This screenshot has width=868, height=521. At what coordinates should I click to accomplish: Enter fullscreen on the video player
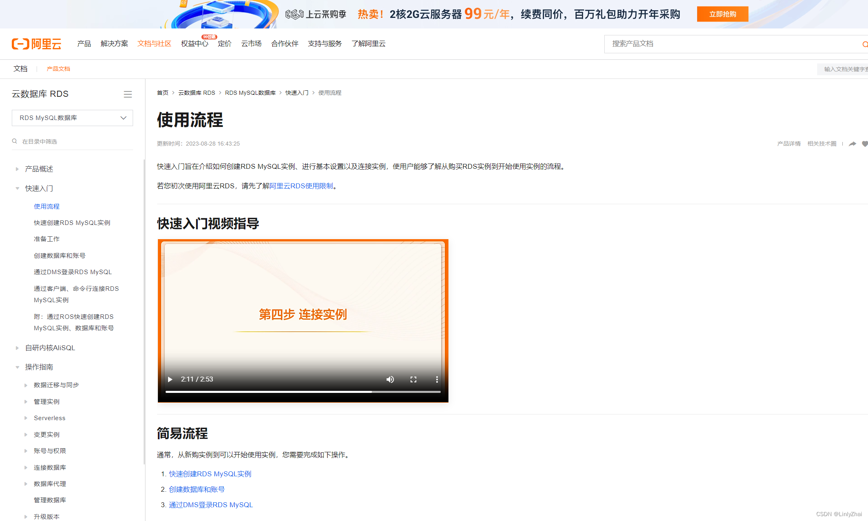pyautogui.click(x=413, y=379)
